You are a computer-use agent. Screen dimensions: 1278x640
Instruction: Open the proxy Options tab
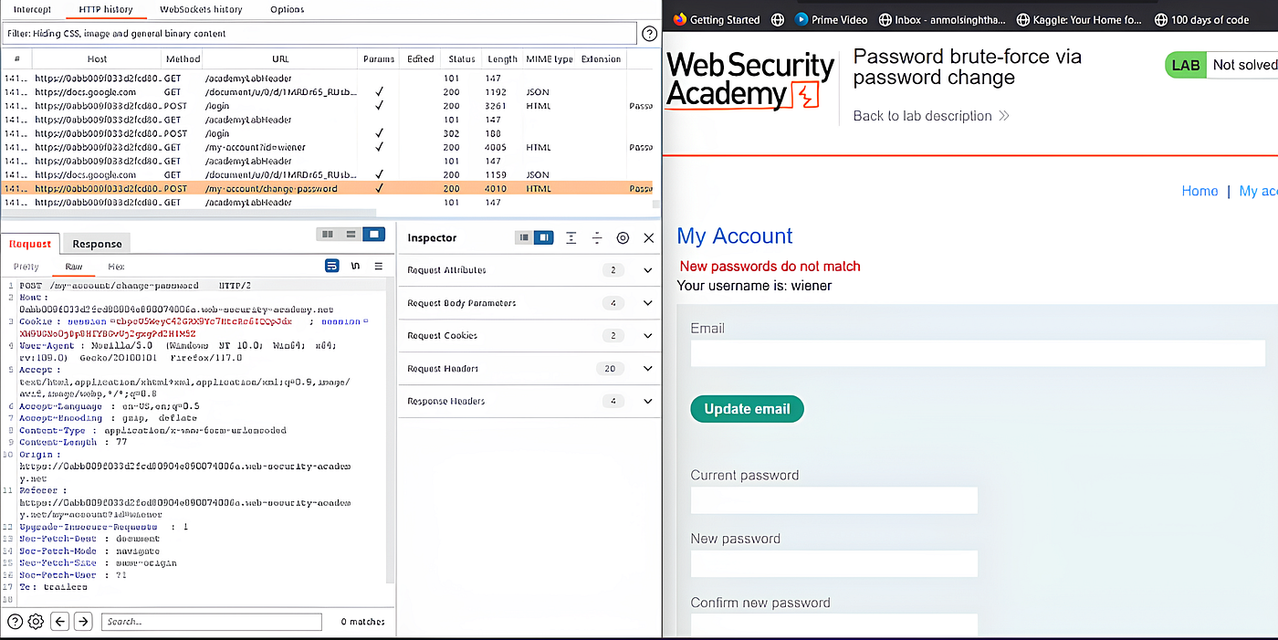tap(288, 9)
